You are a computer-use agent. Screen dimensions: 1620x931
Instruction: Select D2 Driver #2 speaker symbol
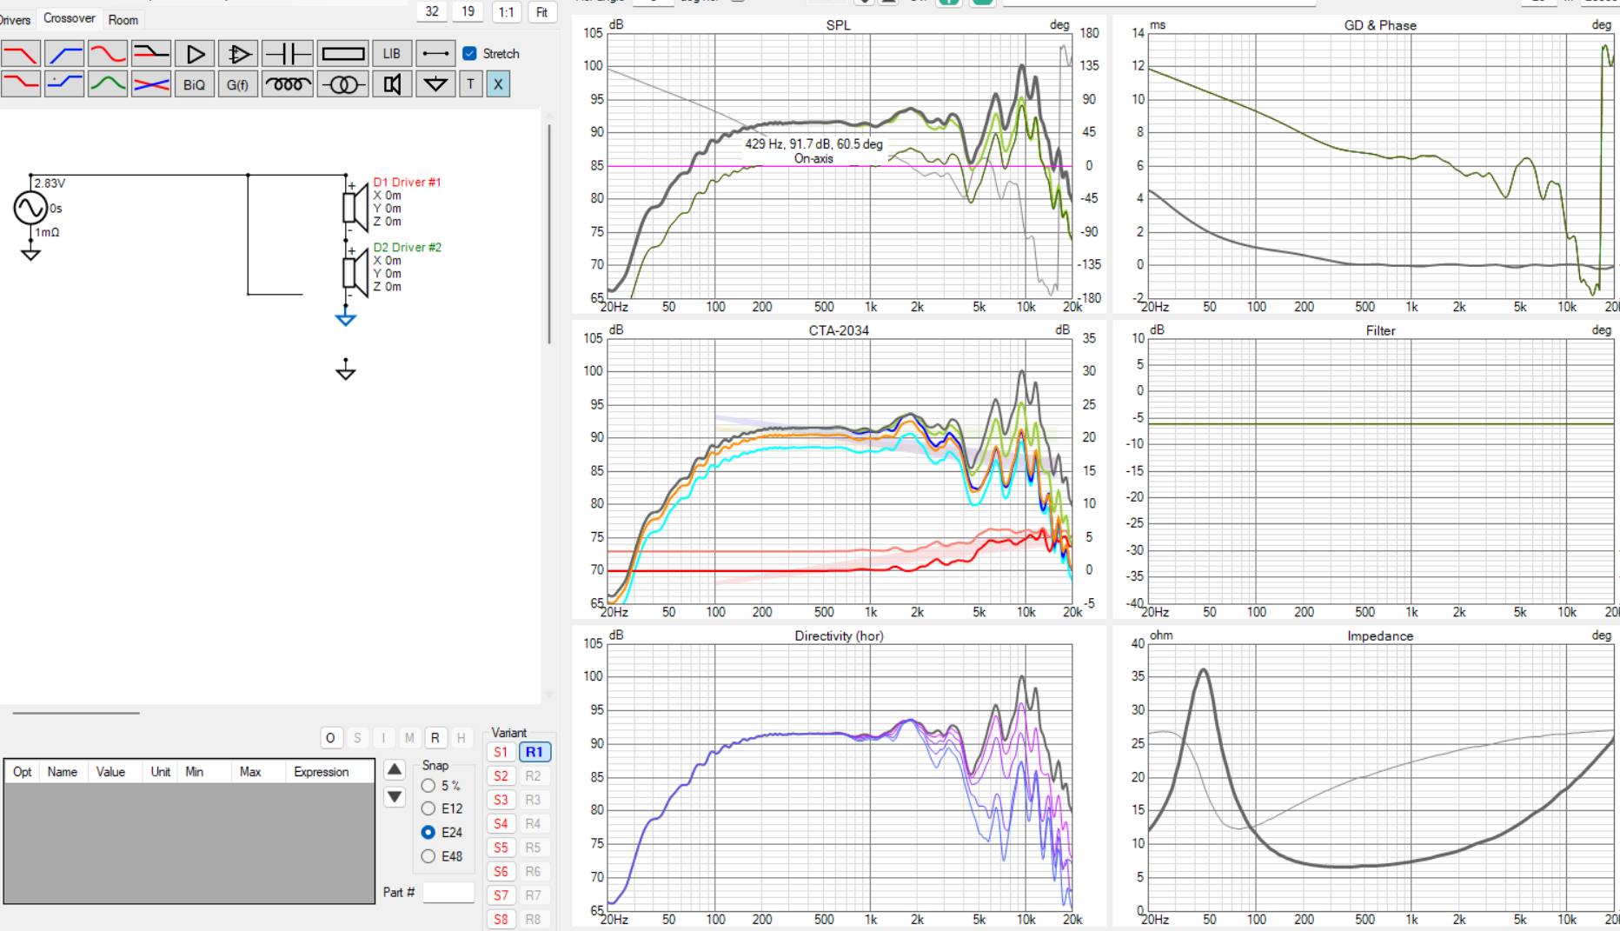[x=356, y=272]
